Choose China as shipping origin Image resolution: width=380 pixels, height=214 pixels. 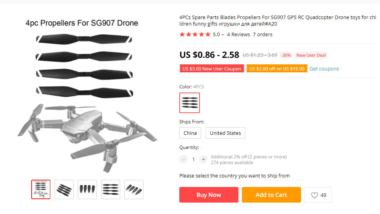click(x=190, y=133)
